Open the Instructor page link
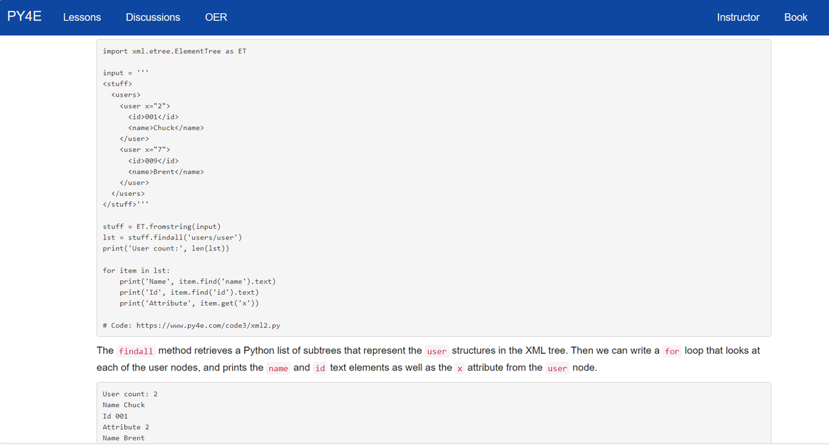This screenshot has height=445, width=829. click(738, 17)
